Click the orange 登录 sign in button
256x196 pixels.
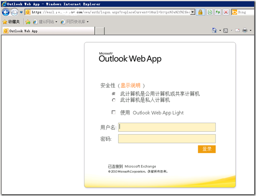click(207, 149)
